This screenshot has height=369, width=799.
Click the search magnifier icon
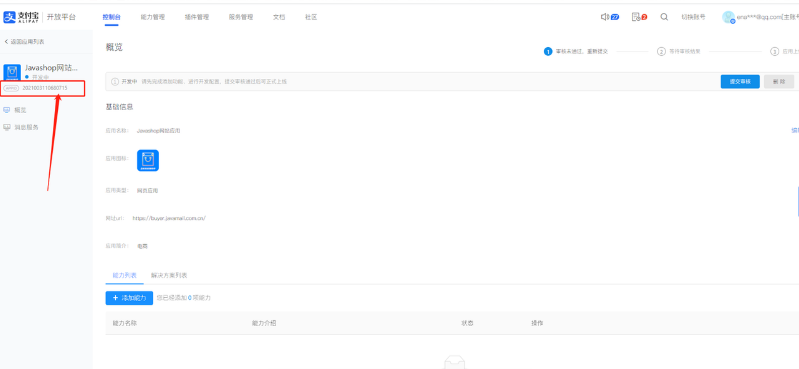(664, 17)
